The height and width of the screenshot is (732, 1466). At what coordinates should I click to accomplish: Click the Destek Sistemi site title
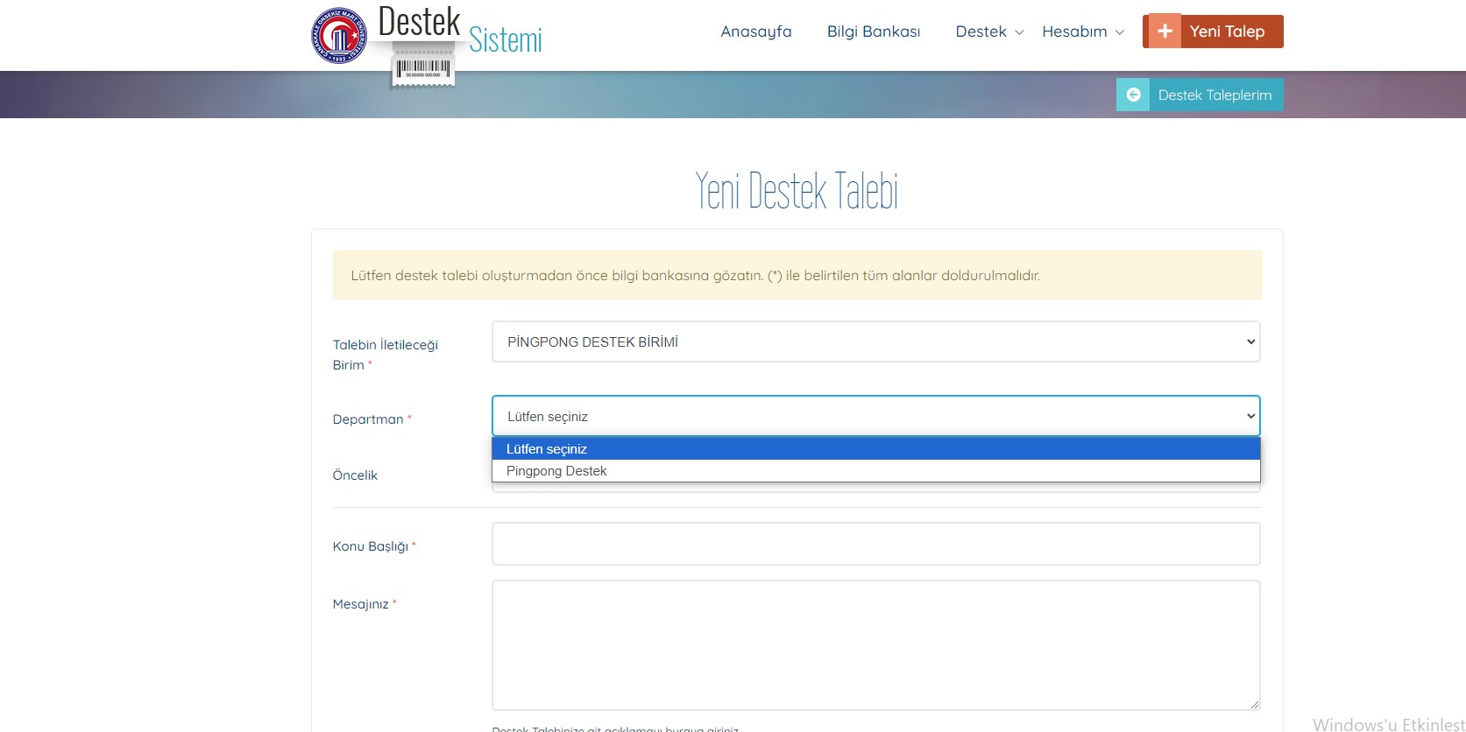coord(460,31)
